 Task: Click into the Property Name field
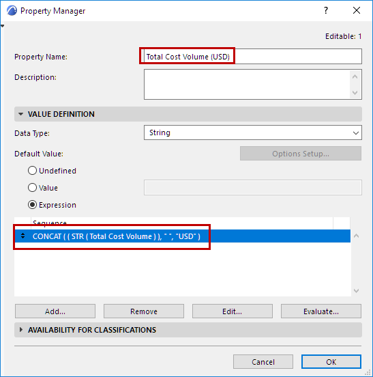253,57
